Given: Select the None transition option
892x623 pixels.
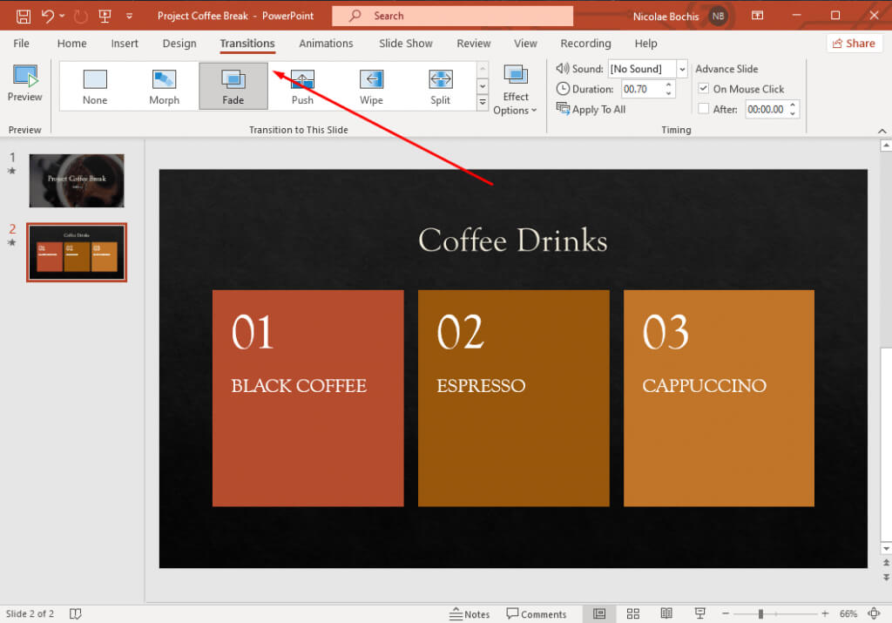Looking at the screenshot, I should pos(95,85).
